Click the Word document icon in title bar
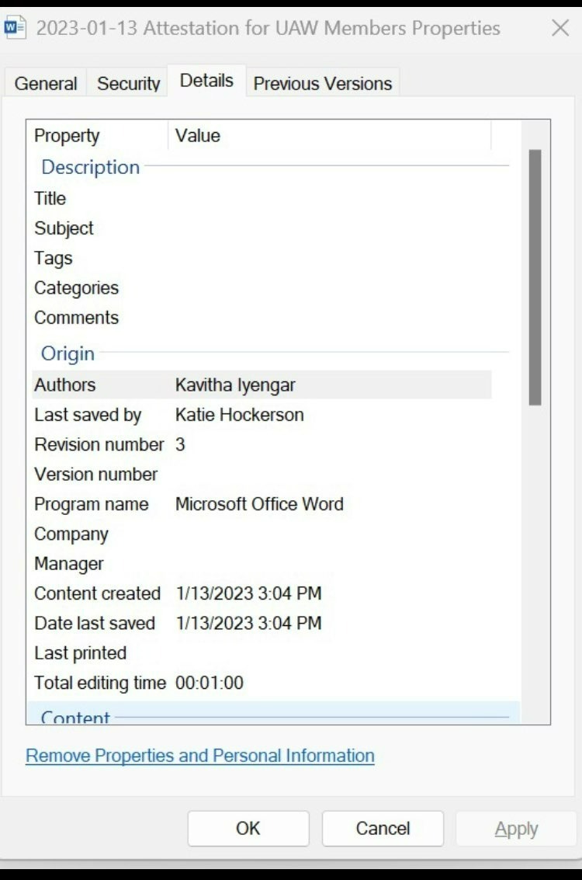The width and height of the screenshot is (582, 880). point(16,27)
